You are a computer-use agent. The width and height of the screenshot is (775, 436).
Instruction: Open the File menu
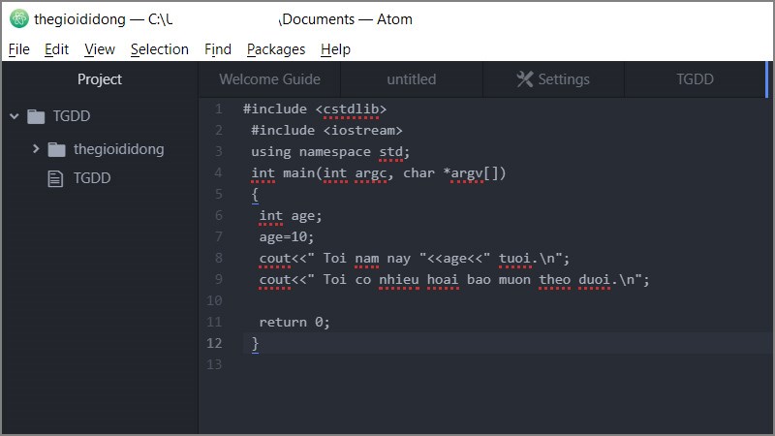coord(18,49)
